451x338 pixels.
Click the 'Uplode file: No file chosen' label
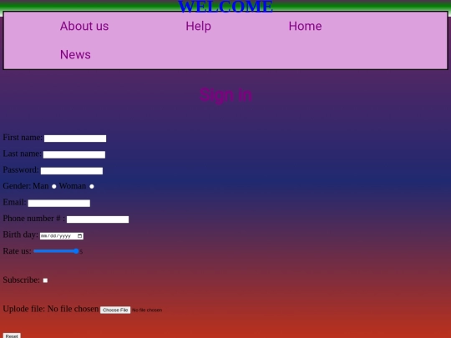[51, 309]
